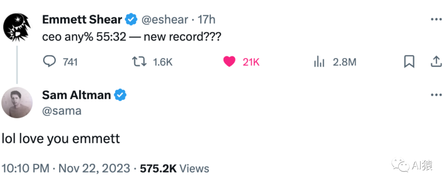Click the @eshear handle
The image size is (447, 185).
(166, 19)
